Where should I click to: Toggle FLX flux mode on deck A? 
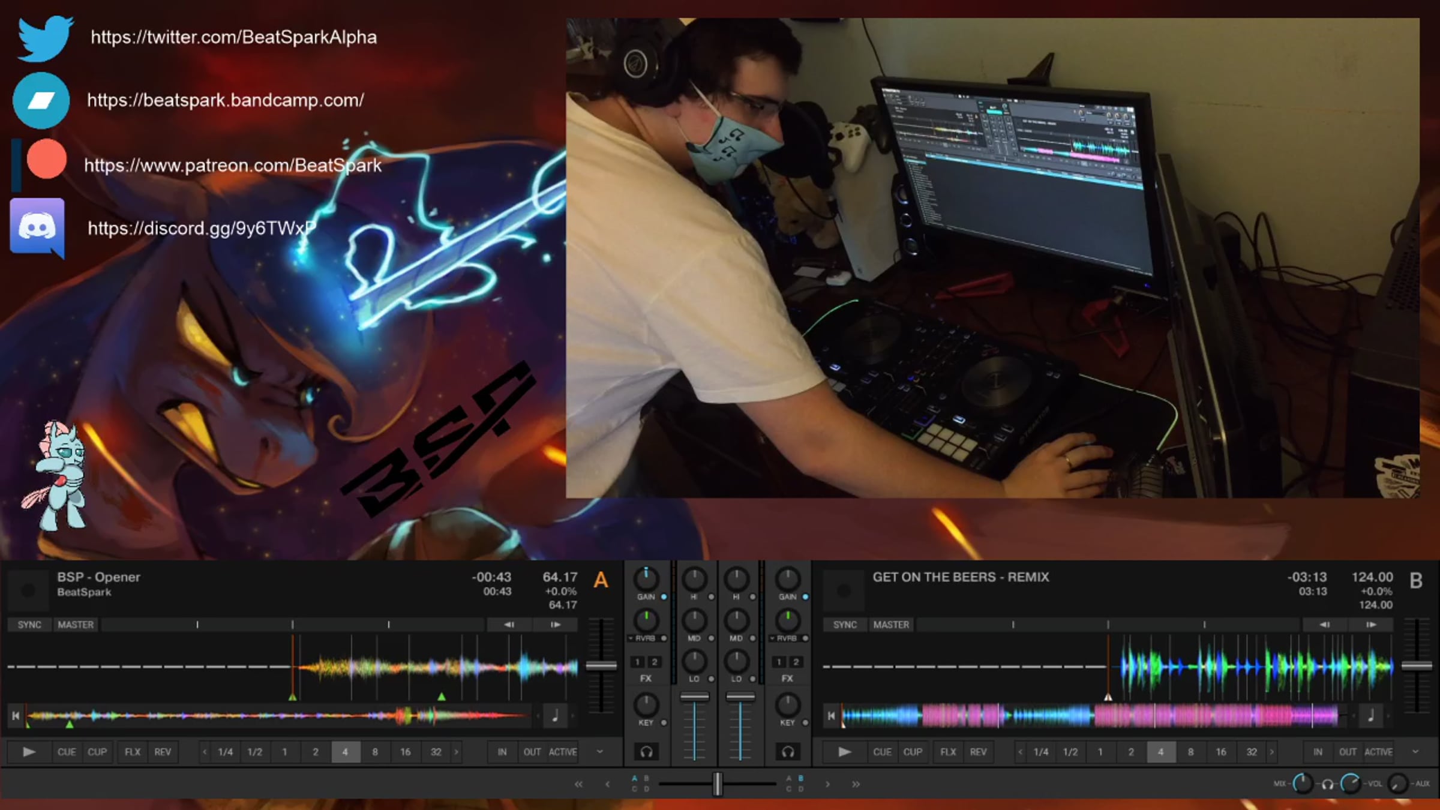click(133, 752)
